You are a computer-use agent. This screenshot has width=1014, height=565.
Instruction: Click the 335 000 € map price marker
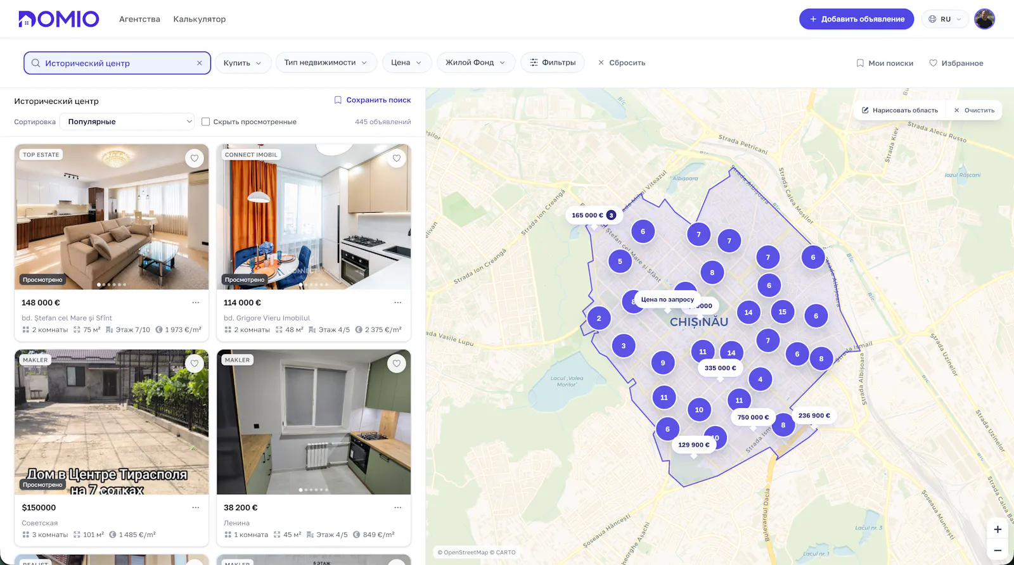pyautogui.click(x=721, y=368)
